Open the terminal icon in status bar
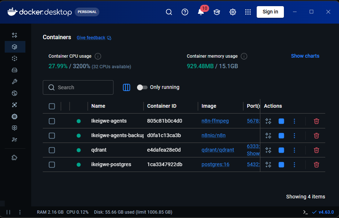Image resolution: width=339 pixels, height=218 pixels. click(x=305, y=212)
